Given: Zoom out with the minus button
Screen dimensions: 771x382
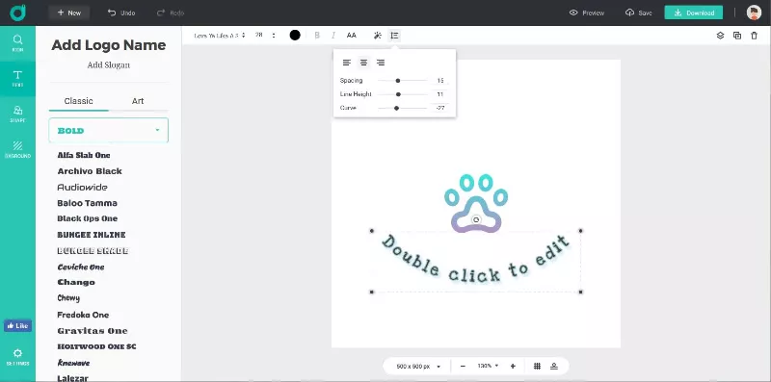Looking at the screenshot, I should pyautogui.click(x=463, y=367).
